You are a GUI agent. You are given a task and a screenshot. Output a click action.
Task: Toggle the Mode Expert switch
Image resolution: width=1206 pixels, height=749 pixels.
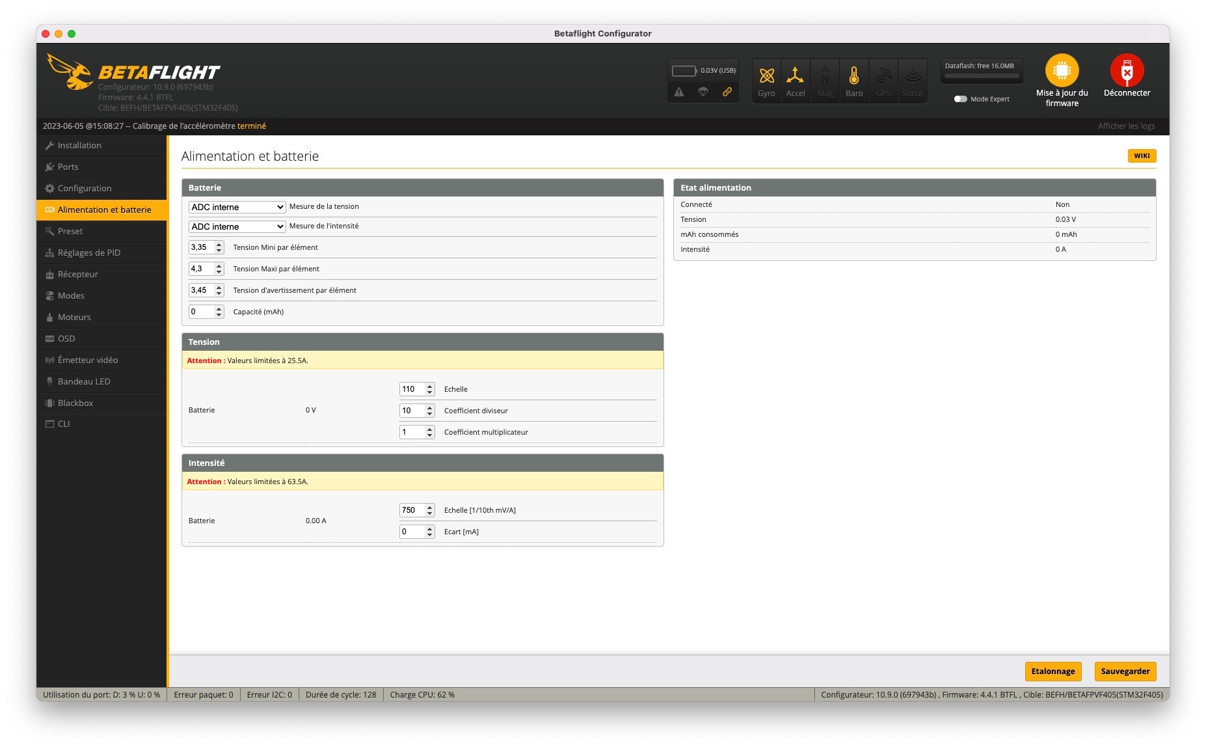[x=960, y=99]
